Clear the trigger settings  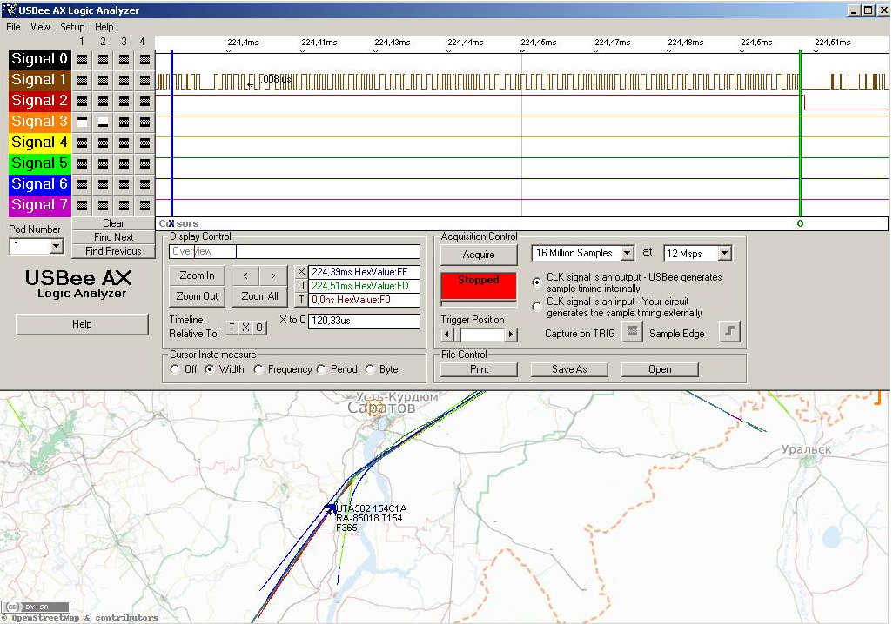113,223
